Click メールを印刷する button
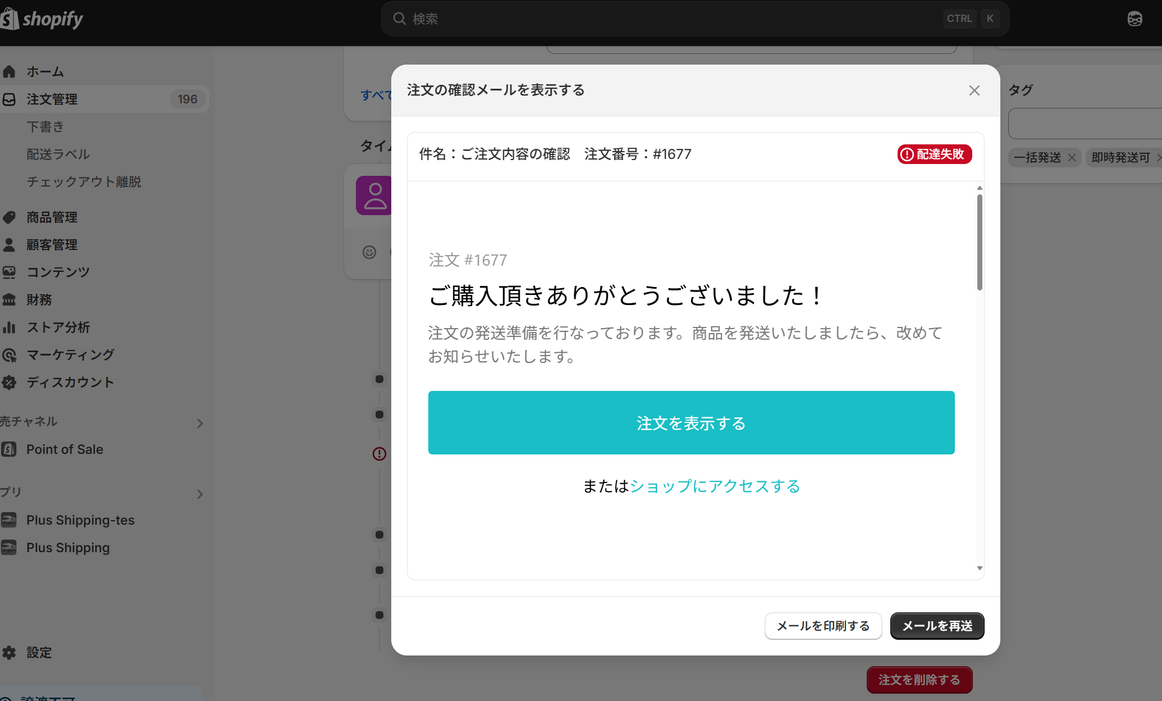This screenshot has height=701, width=1162. click(823, 626)
